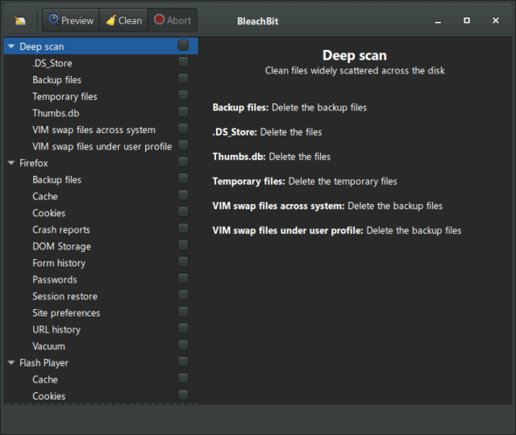
Task: Select the Crash reports tree item
Action: tap(101, 229)
